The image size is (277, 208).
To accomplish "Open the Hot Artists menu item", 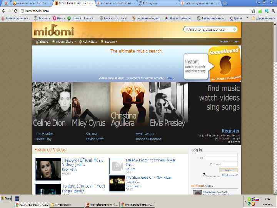I will (88, 42).
